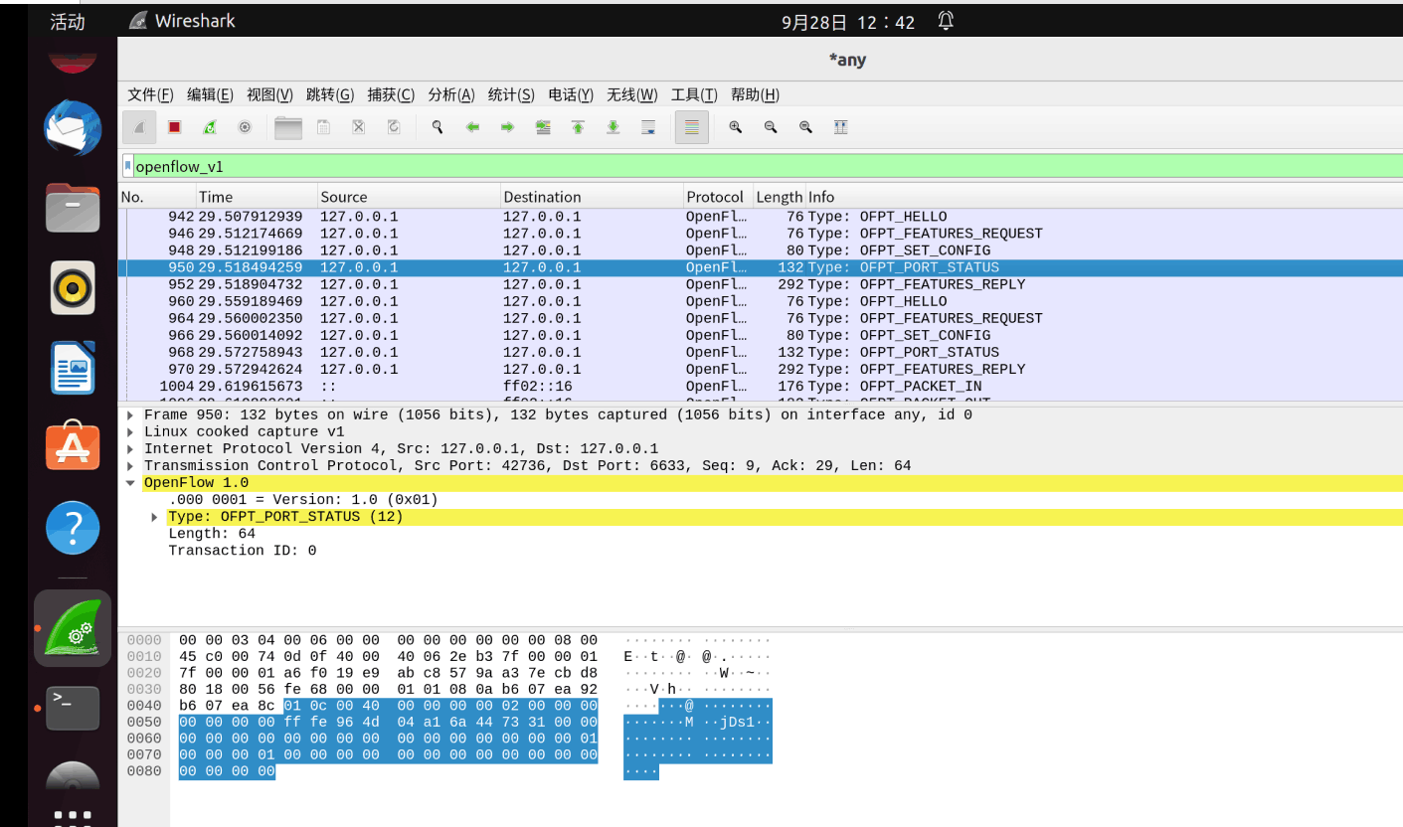Click the 活动 activities button
The image size is (1403, 827).
(68, 22)
